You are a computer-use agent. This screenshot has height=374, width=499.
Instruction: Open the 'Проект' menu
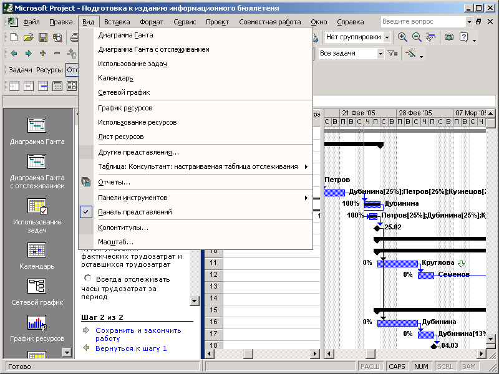217,22
